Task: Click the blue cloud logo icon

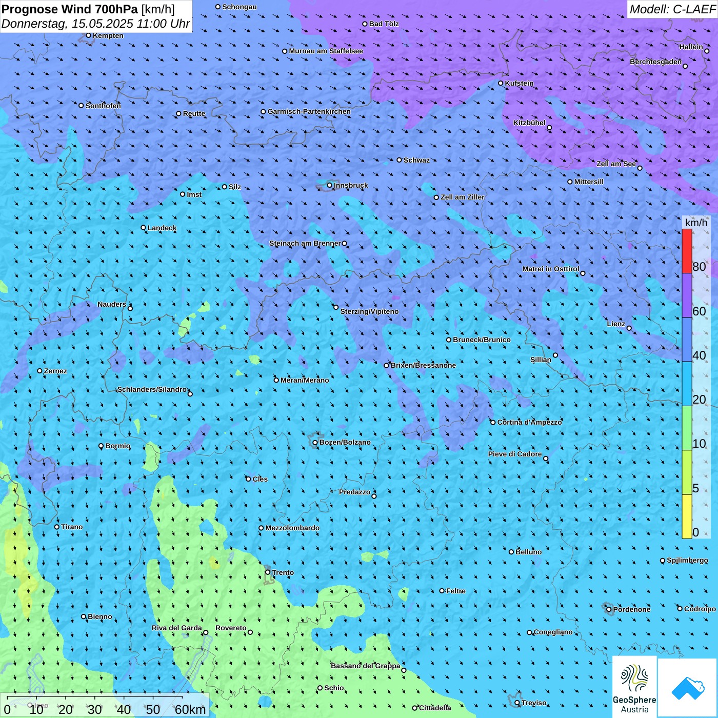Action: coord(687,688)
